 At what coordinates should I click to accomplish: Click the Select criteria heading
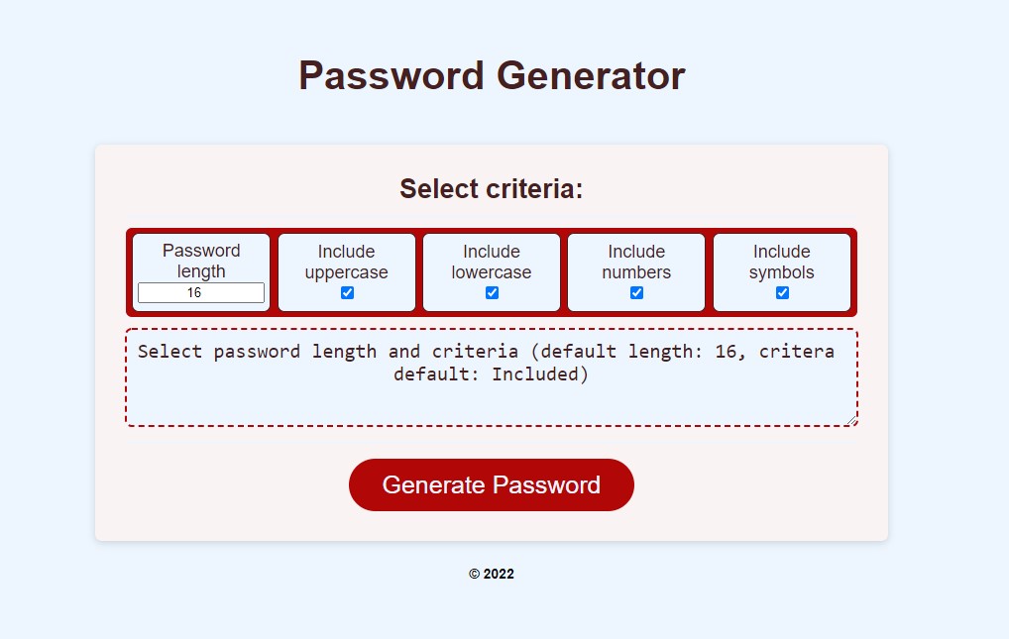(x=491, y=188)
